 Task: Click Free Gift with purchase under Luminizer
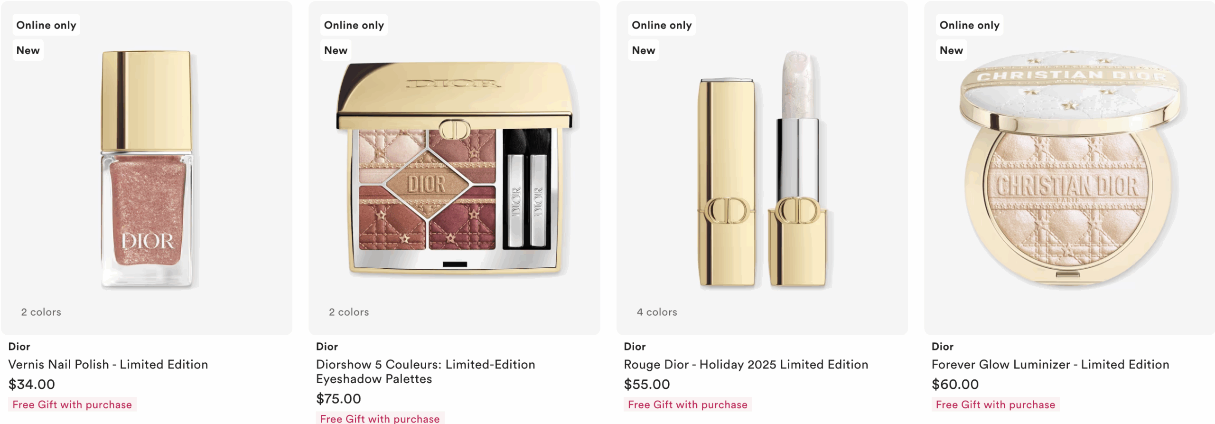pyautogui.click(x=996, y=405)
